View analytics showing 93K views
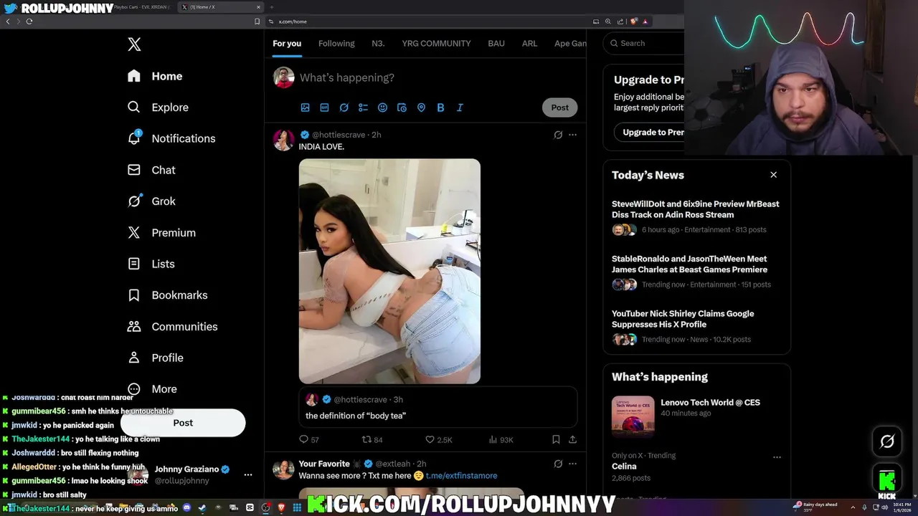 point(501,439)
